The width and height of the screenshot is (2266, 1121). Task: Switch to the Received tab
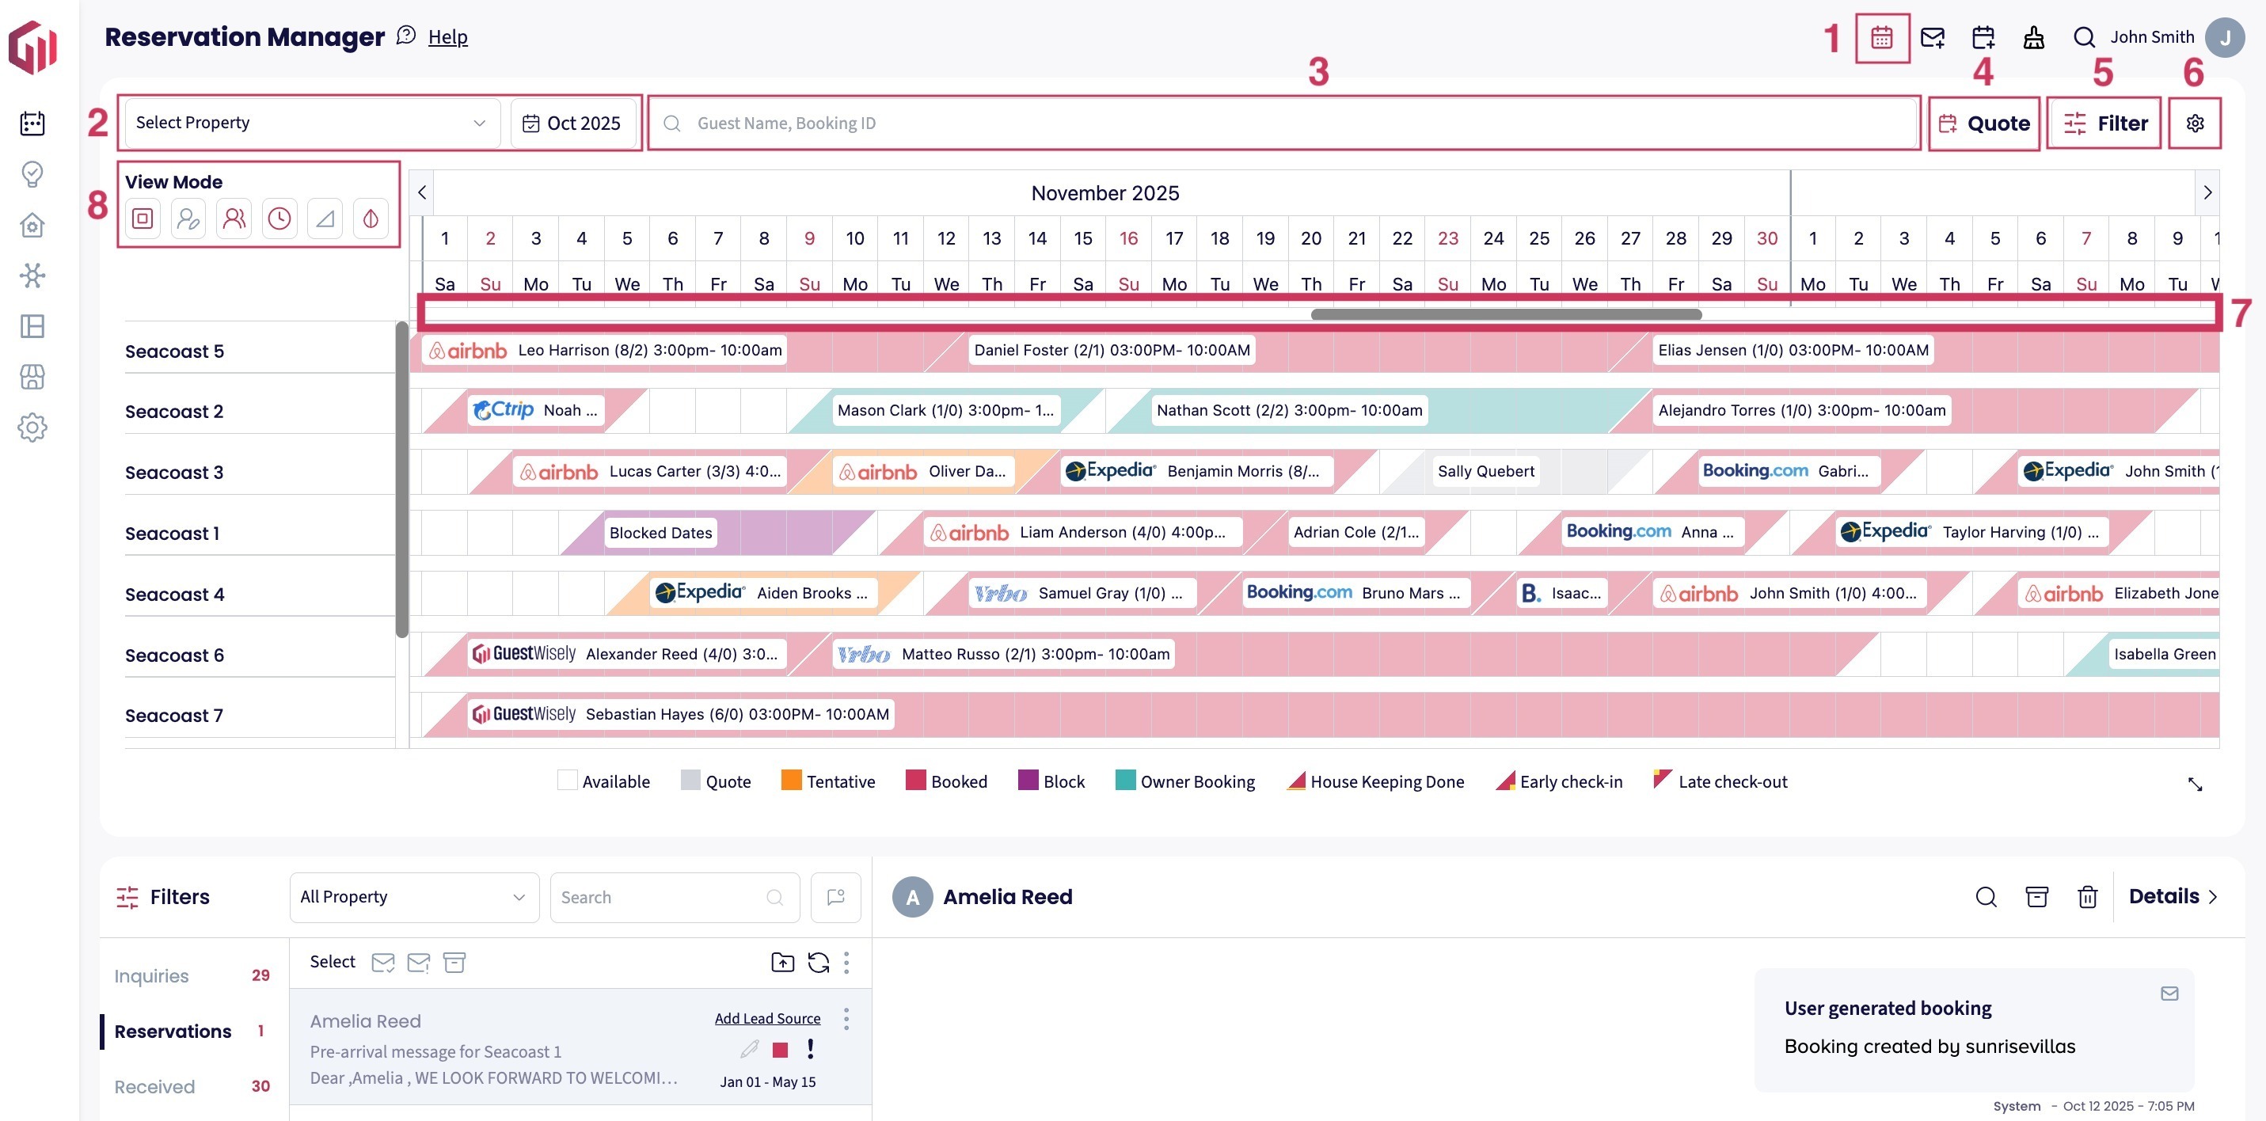pos(155,1087)
